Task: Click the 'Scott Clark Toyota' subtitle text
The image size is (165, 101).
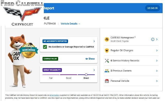Action: tap(120, 41)
